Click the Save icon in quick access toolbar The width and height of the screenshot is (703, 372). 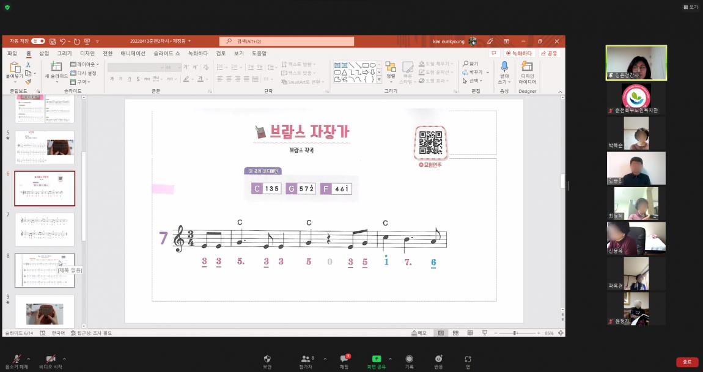[53, 42]
